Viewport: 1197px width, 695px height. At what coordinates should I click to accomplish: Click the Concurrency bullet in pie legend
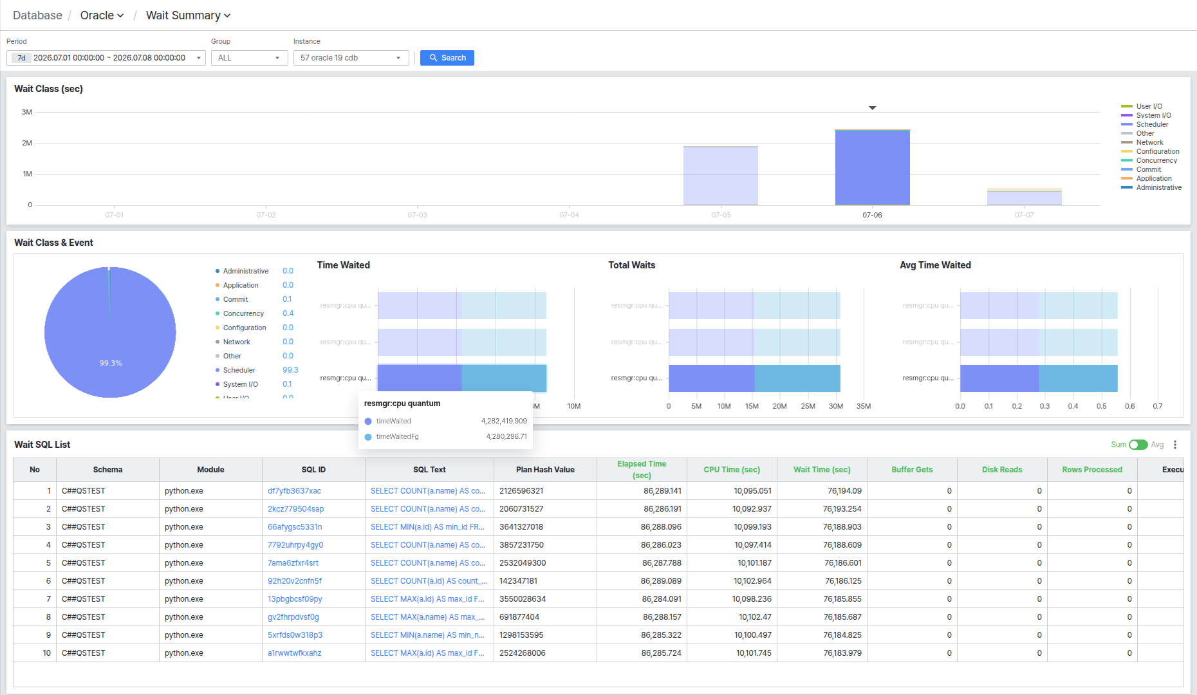click(218, 313)
